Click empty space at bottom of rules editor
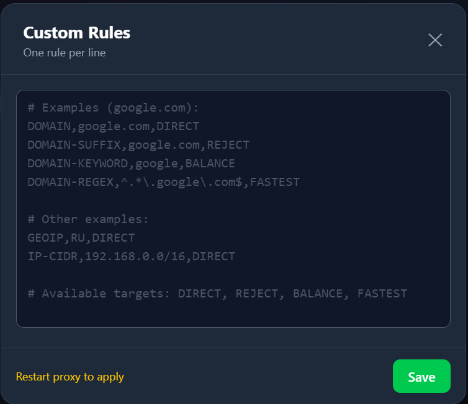 point(233,314)
